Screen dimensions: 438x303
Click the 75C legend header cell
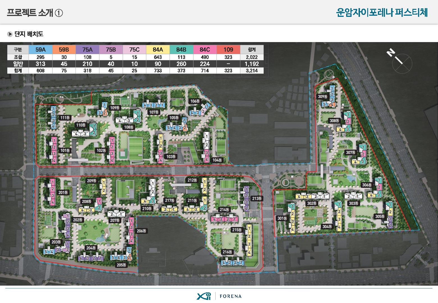pos(134,50)
